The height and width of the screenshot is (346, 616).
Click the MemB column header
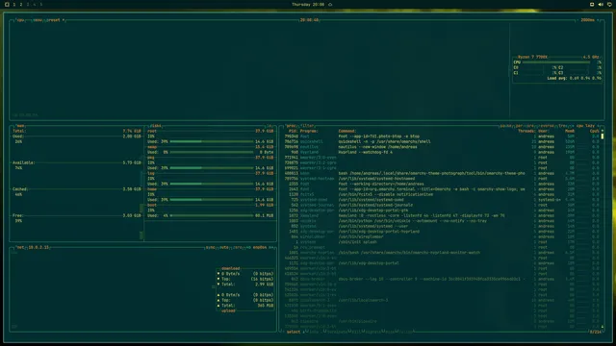570,131
